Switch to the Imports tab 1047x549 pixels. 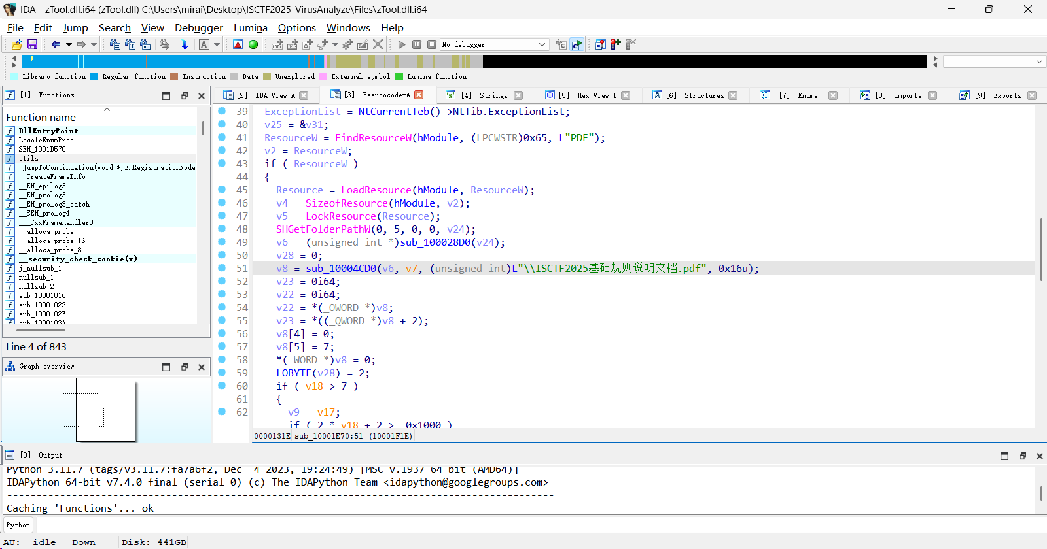[898, 95]
